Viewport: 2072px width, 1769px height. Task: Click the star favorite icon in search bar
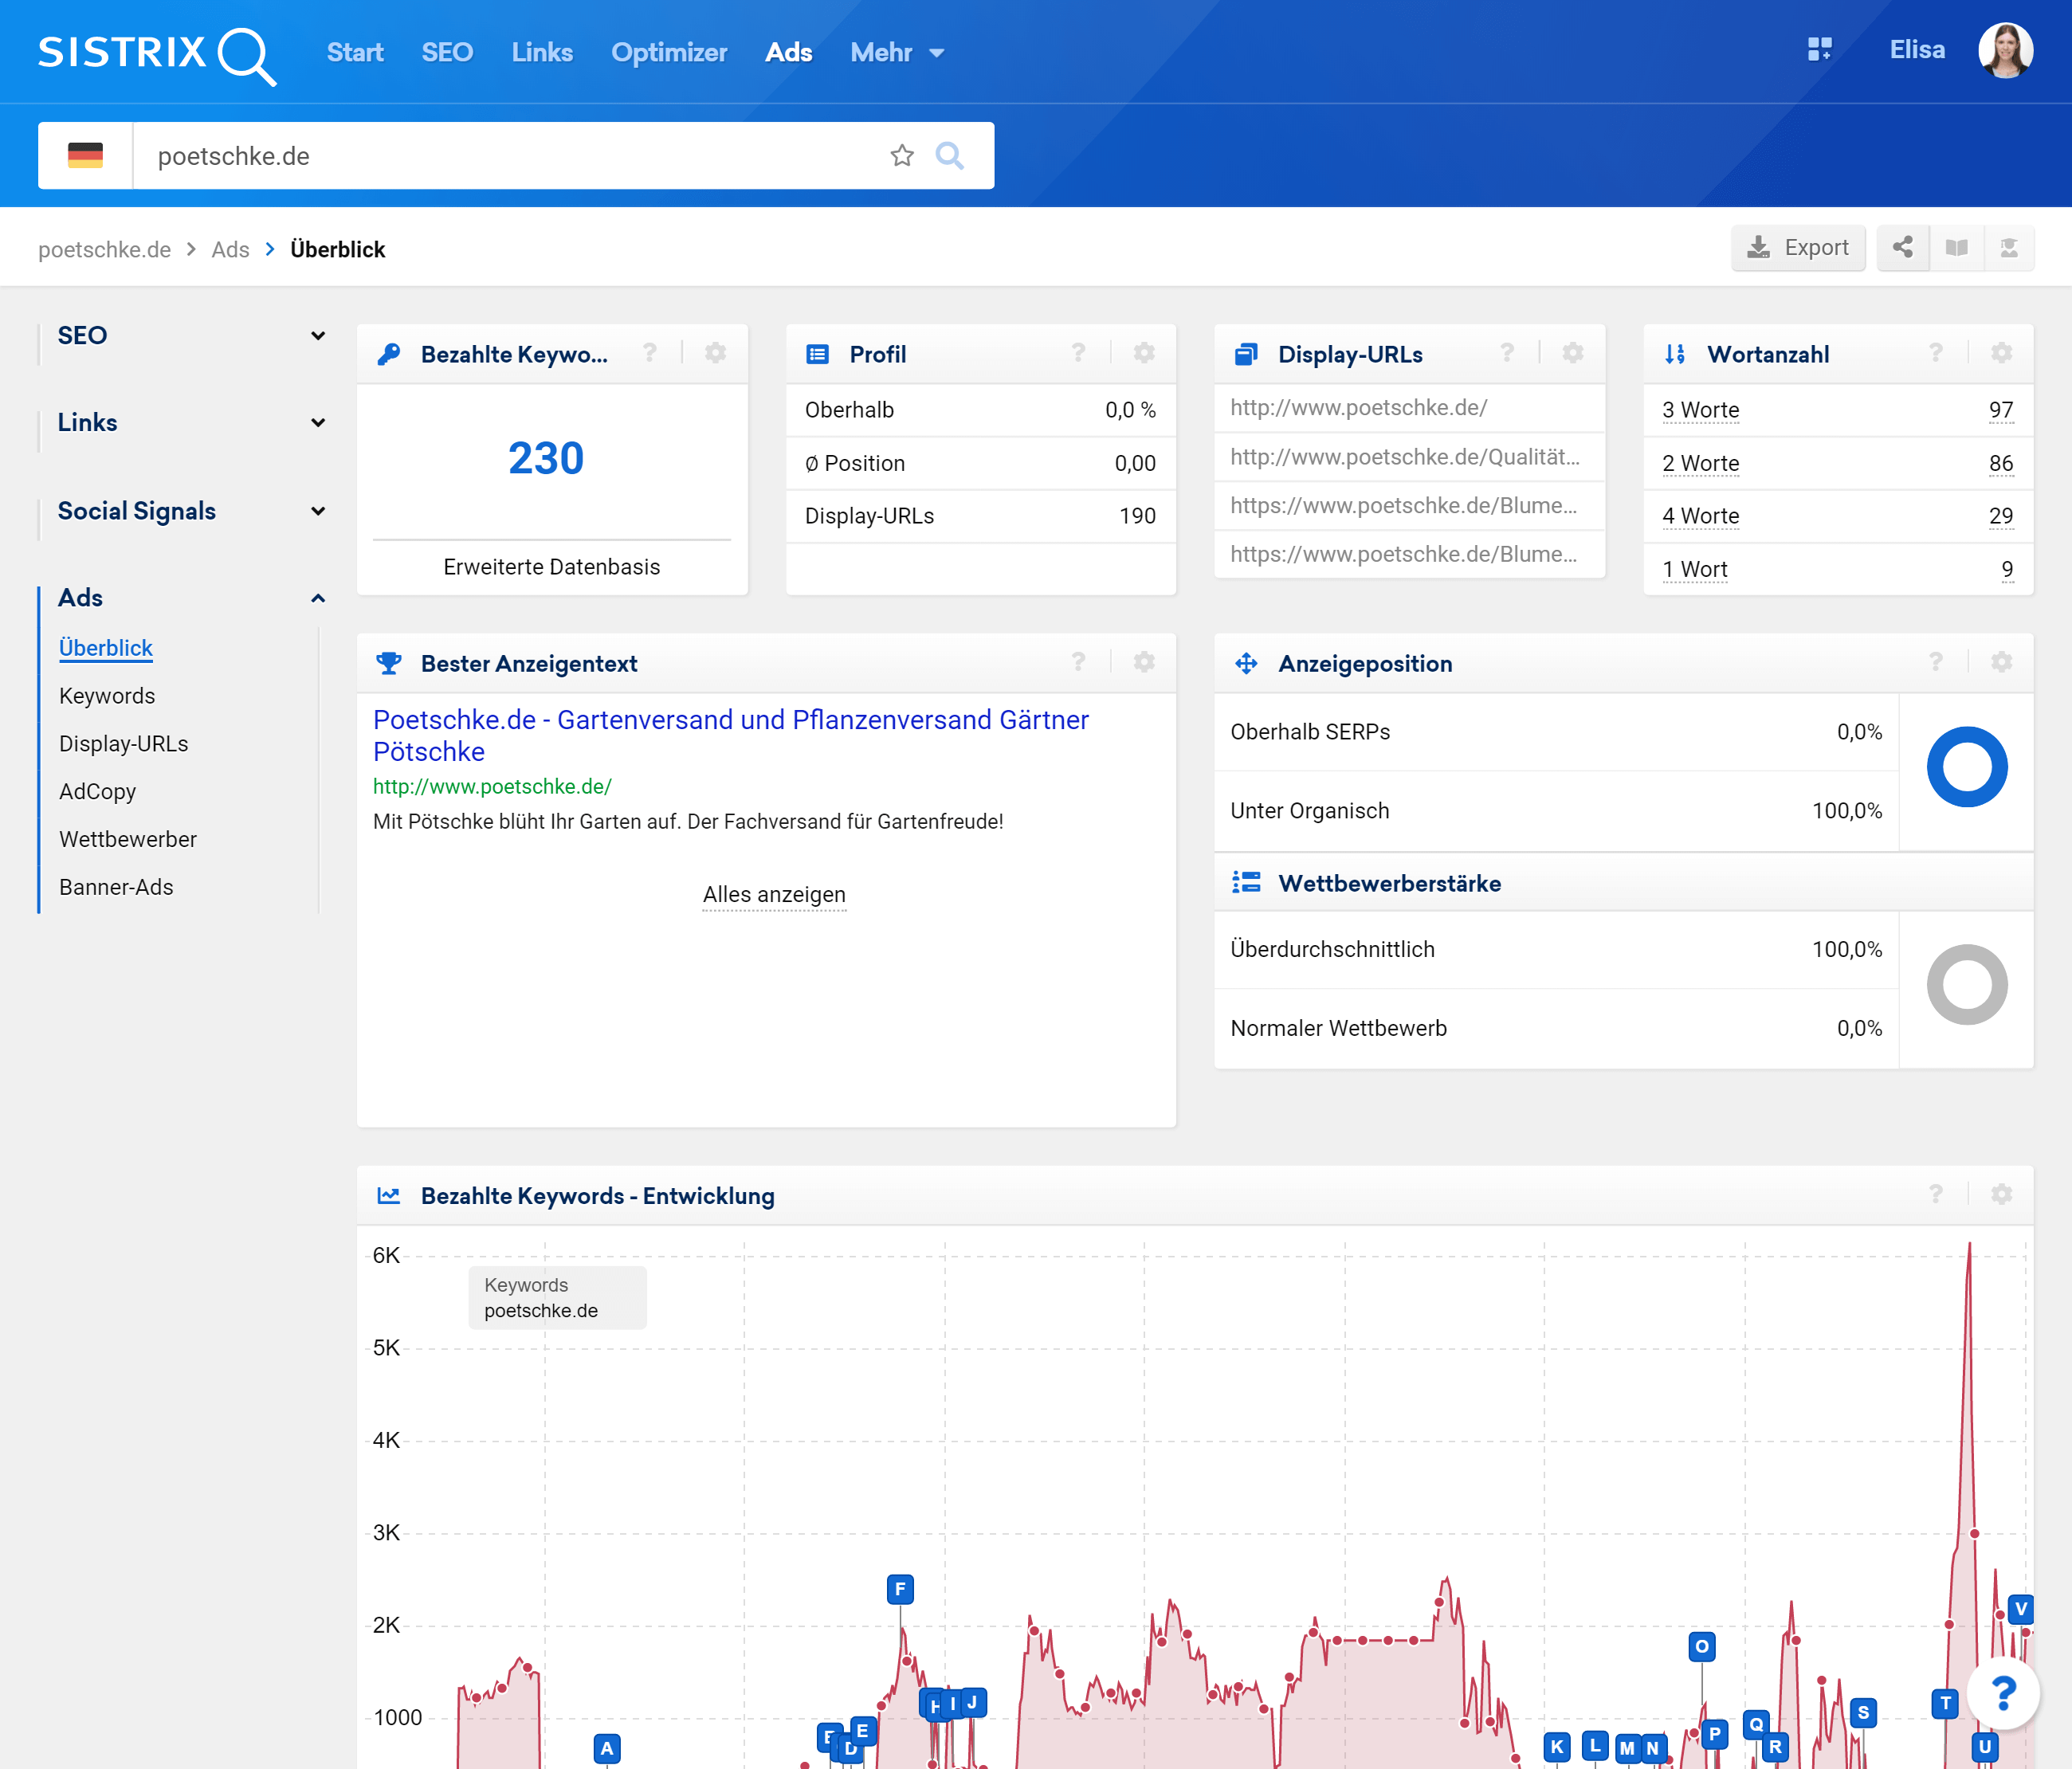pos(902,156)
